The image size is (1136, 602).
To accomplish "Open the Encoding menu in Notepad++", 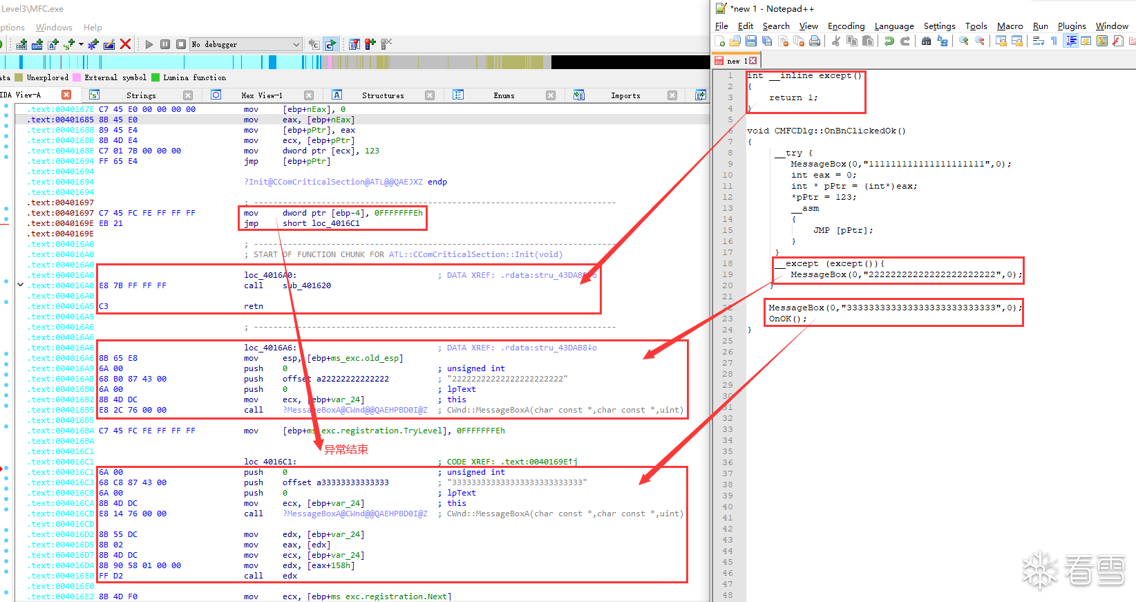I will [846, 26].
